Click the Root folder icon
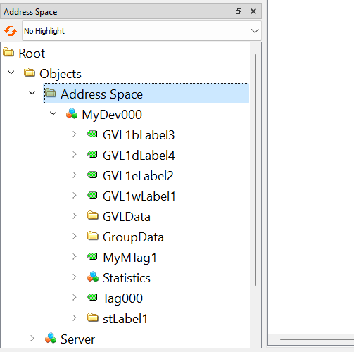 click(x=8, y=52)
